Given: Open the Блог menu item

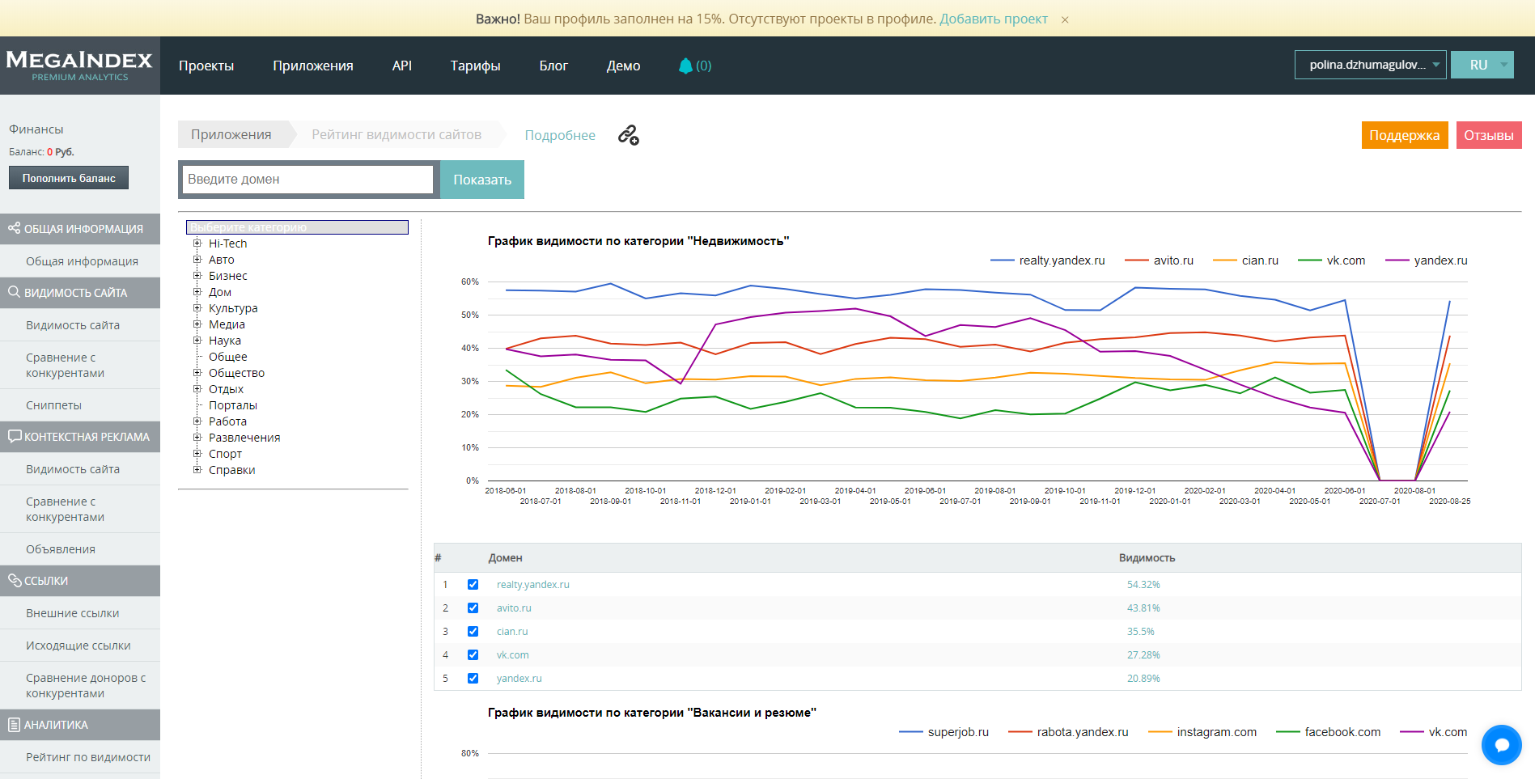Looking at the screenshot, I should point(553,66).
